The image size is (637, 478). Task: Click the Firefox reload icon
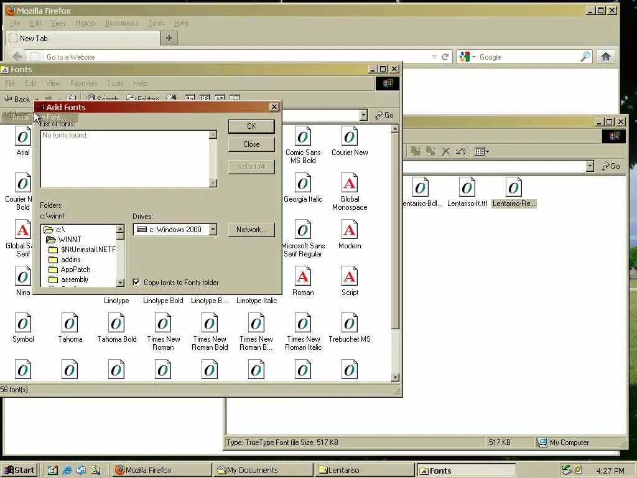[x=445, y=57]
